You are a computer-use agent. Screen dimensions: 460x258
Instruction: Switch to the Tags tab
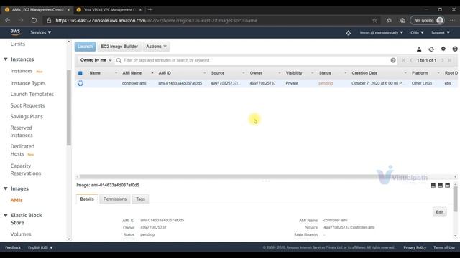coord(140,199)
